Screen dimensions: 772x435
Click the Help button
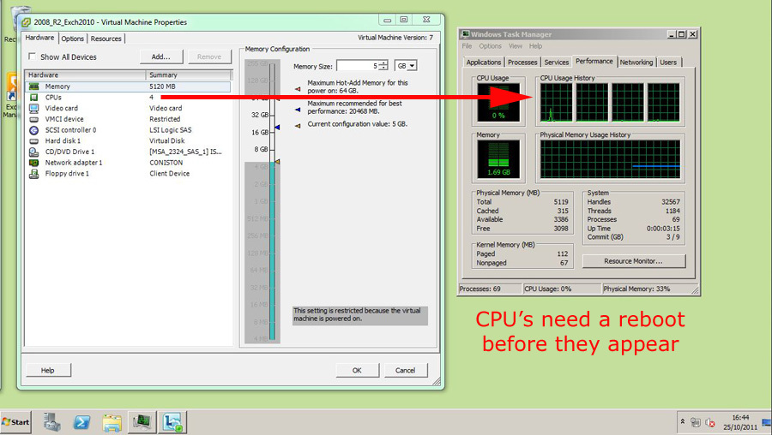pyautogui.click(x=48, y=370)
